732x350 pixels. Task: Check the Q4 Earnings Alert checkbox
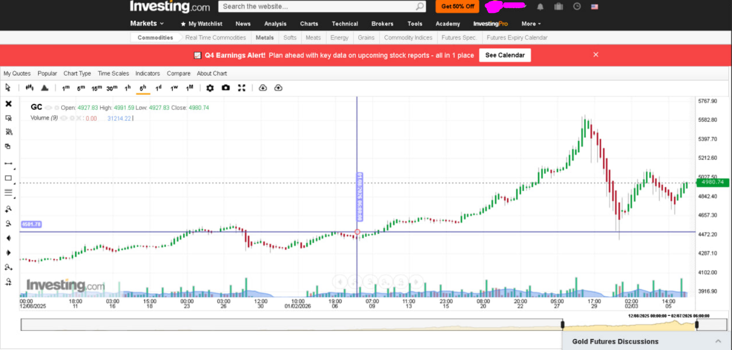click(197, 55)
